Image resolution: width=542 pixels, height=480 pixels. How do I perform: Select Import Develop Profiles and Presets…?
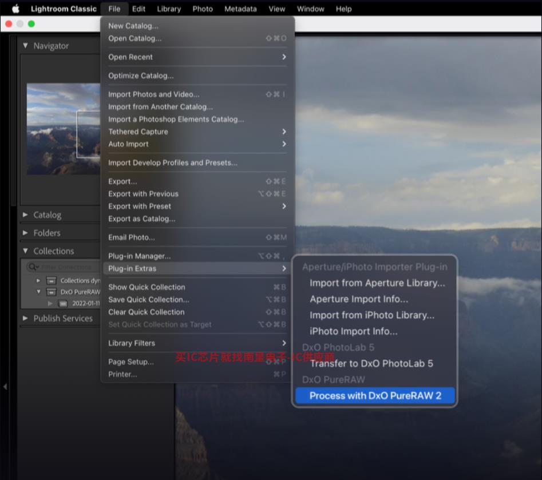click(x=197, y=162)
